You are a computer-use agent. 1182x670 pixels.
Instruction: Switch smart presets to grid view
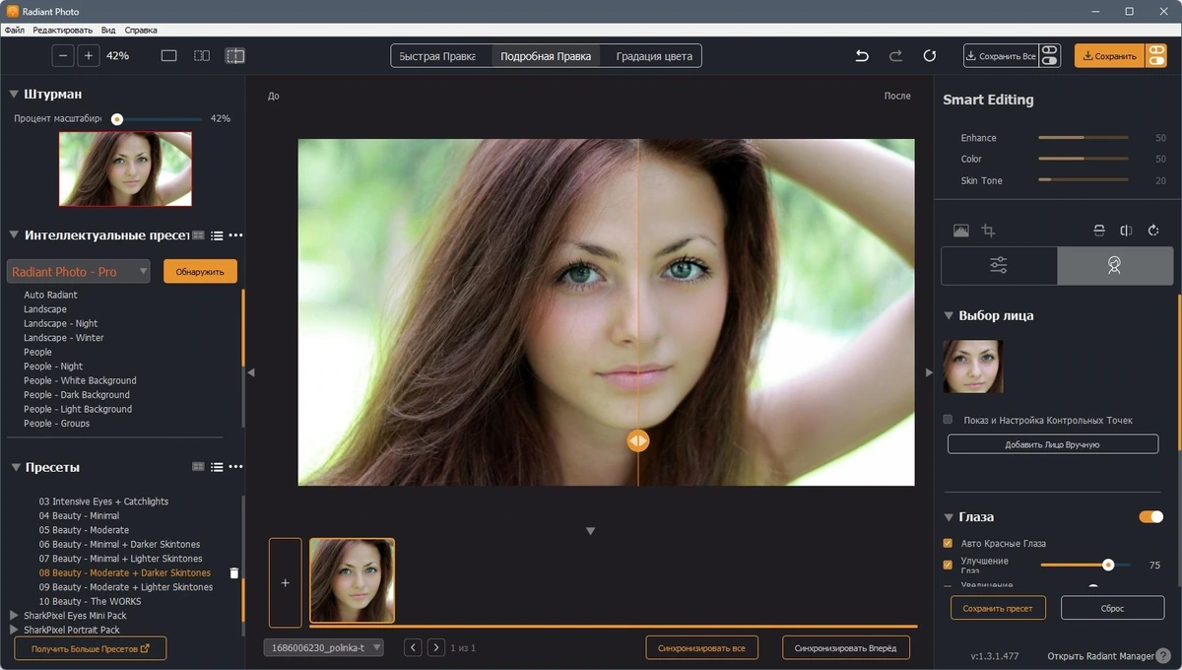(198, 235)
